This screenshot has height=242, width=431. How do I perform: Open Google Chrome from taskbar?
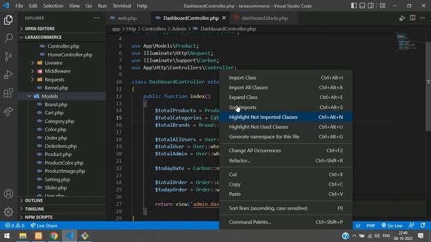pyautogui.click(x=54, y=236)
